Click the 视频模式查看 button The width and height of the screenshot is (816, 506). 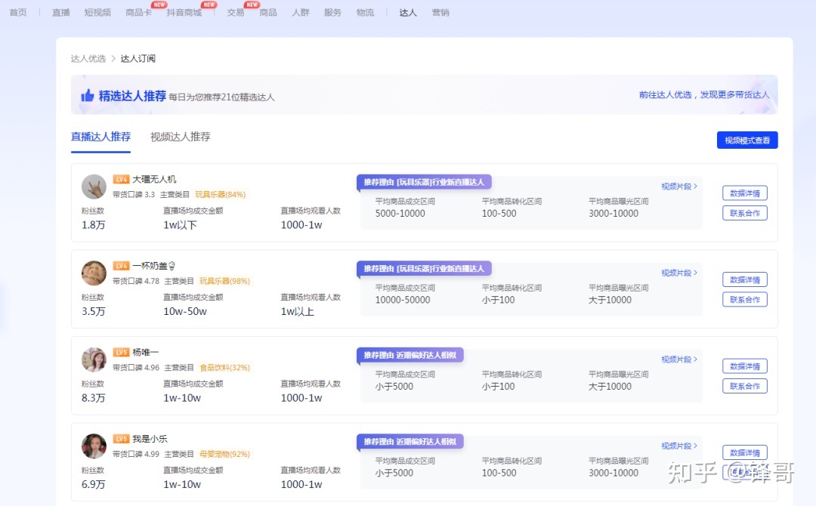click(x=746, y=140)
